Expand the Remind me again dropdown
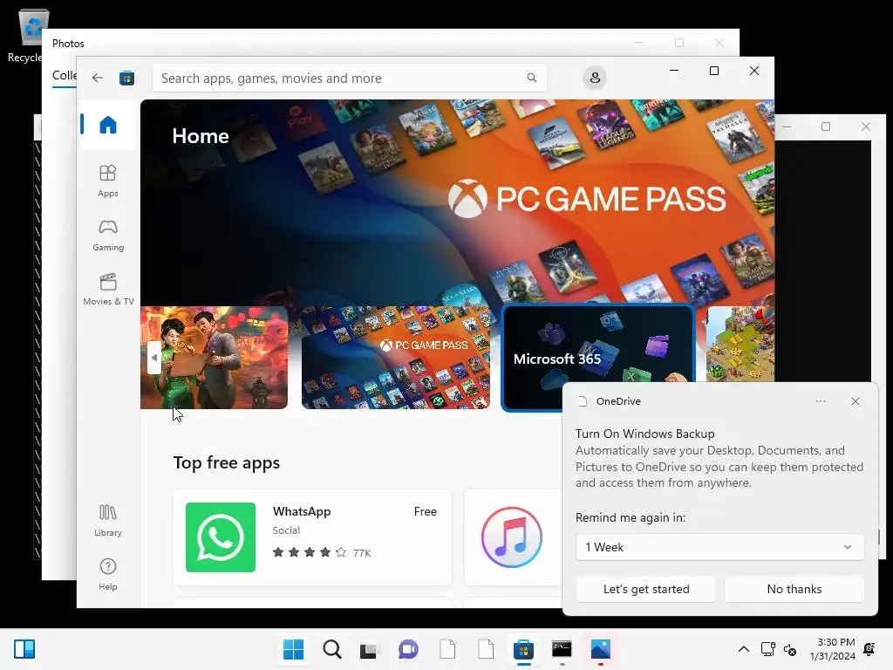This screenshot has width=893, height=670. tap(719, 547)
